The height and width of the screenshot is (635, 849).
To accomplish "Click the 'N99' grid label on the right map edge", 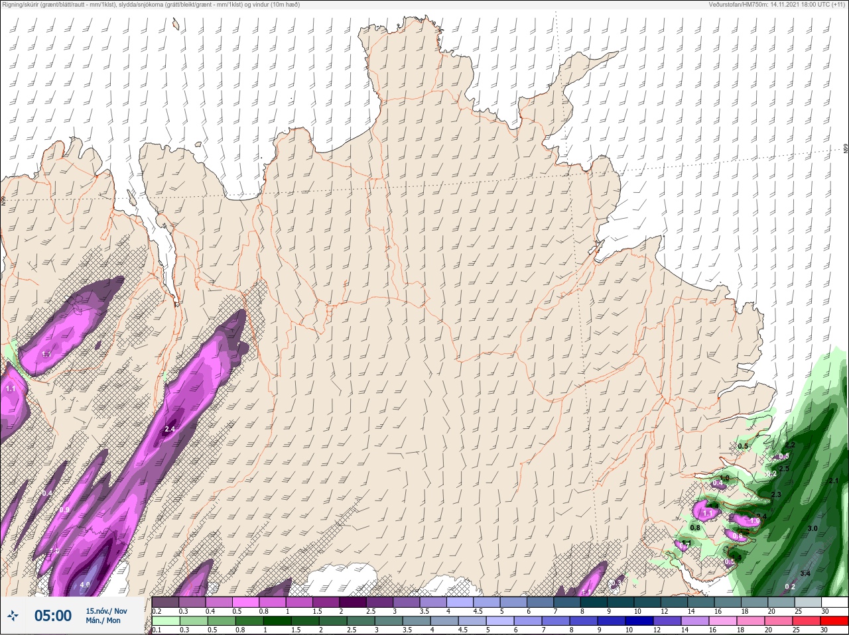I will click(846, 148).
